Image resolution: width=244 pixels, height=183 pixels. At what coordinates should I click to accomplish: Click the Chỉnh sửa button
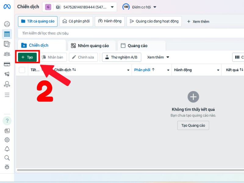click(83, 57)
